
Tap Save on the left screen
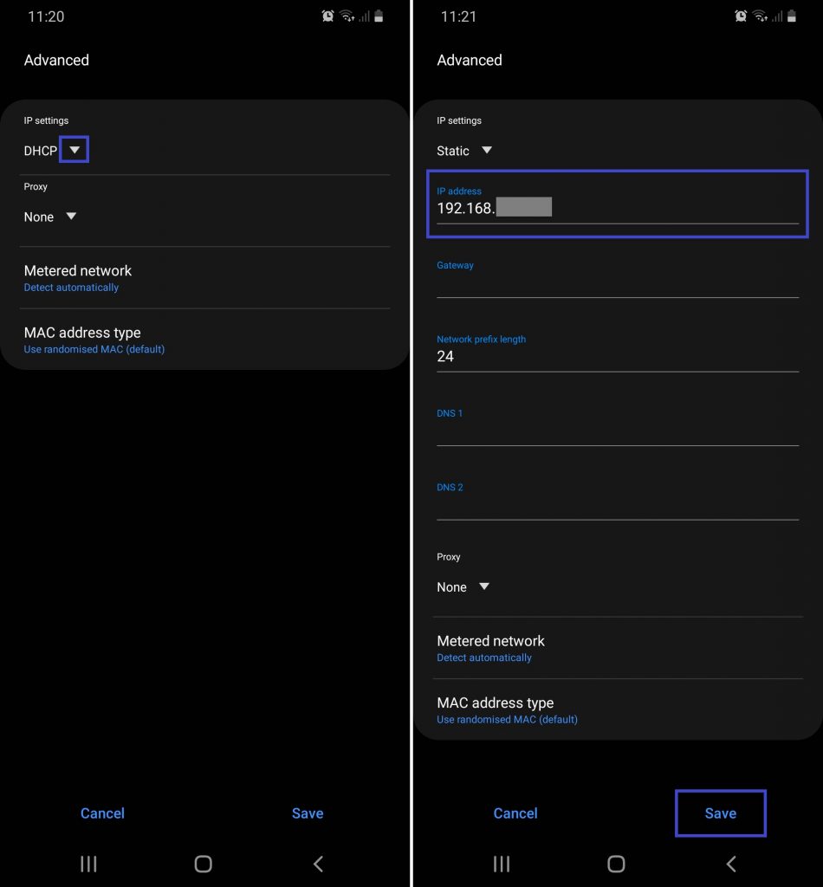click(x=308, y=813)
